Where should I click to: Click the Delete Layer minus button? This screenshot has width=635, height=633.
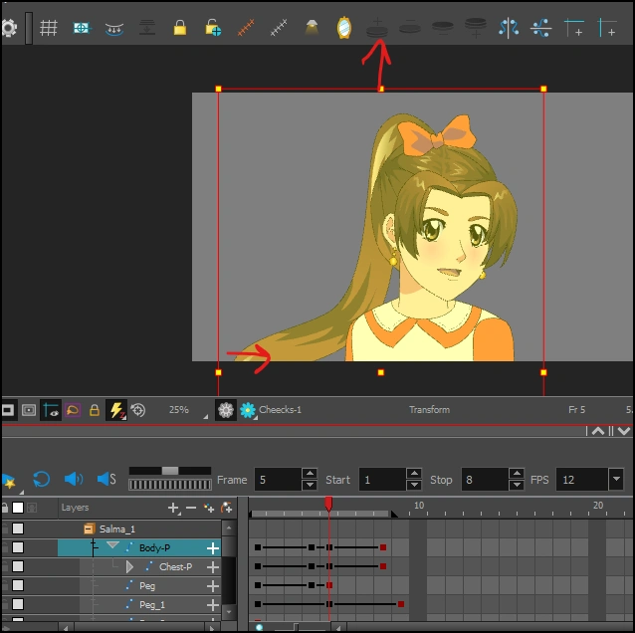(191, 508)
